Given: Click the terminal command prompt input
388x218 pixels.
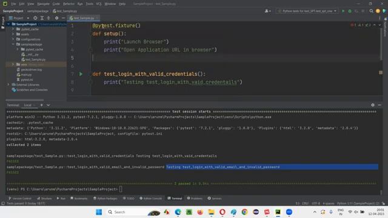Looking at the screenshot, I should point(121,189).
